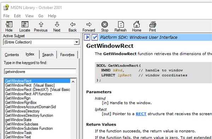The image size is (212, 139).
Task: Switch to the Search tab
Action: coord(48,55)
